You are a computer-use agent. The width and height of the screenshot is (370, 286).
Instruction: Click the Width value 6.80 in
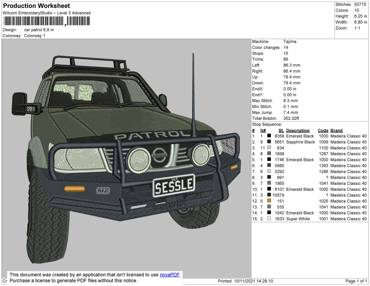[x=361, y=22]
